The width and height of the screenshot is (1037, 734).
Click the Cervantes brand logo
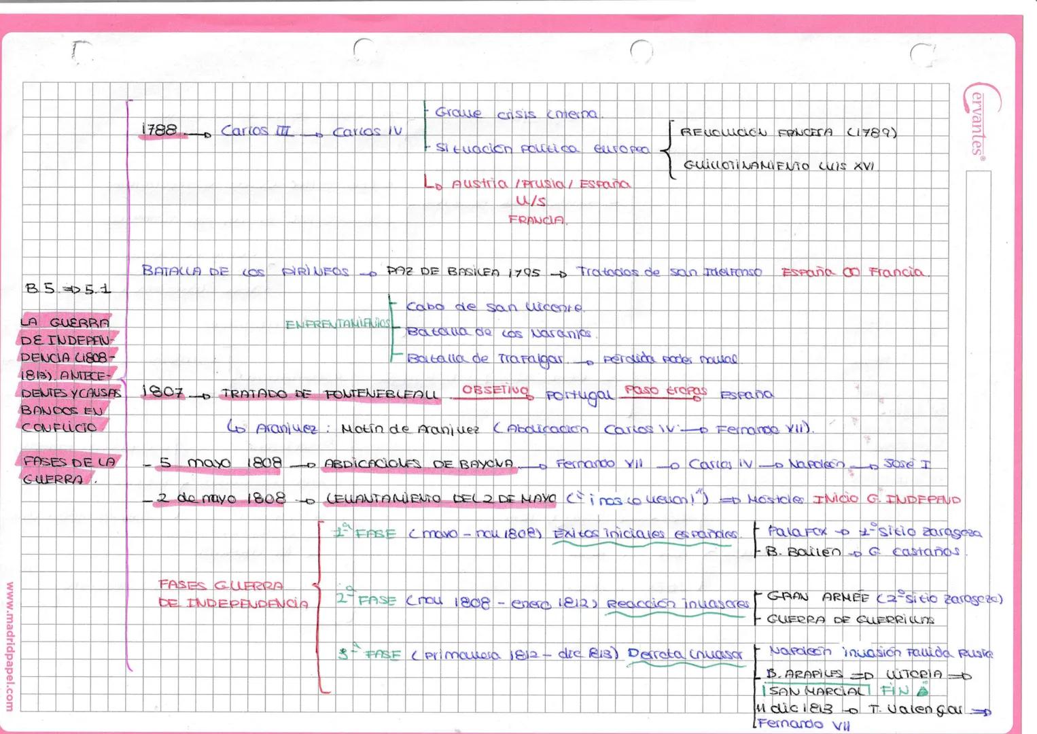981,120
